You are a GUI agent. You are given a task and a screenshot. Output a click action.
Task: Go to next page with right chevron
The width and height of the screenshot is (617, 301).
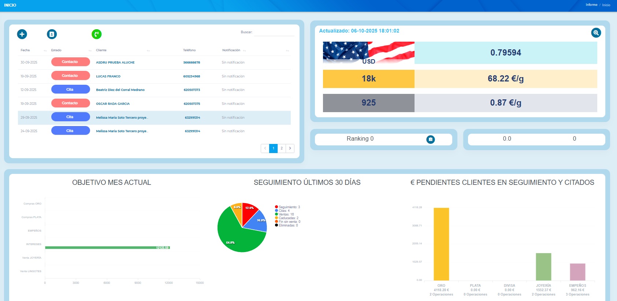(290, 148)
